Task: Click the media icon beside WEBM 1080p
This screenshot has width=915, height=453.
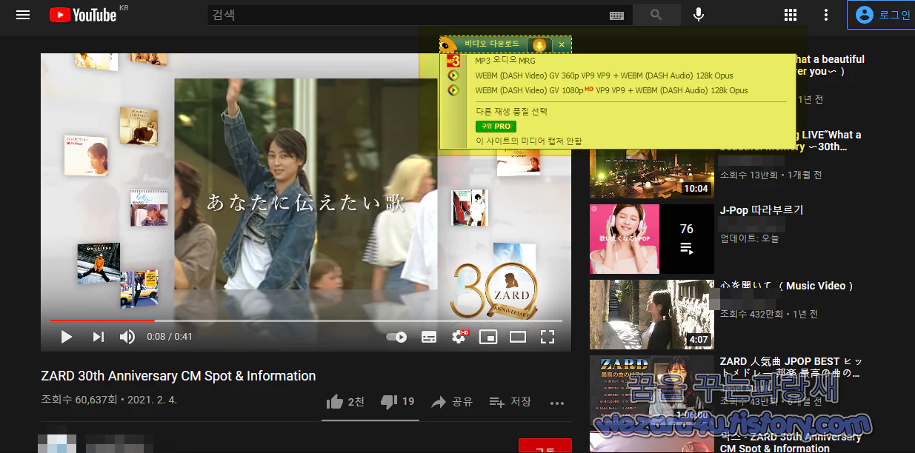Action: [x=454, y=90]
